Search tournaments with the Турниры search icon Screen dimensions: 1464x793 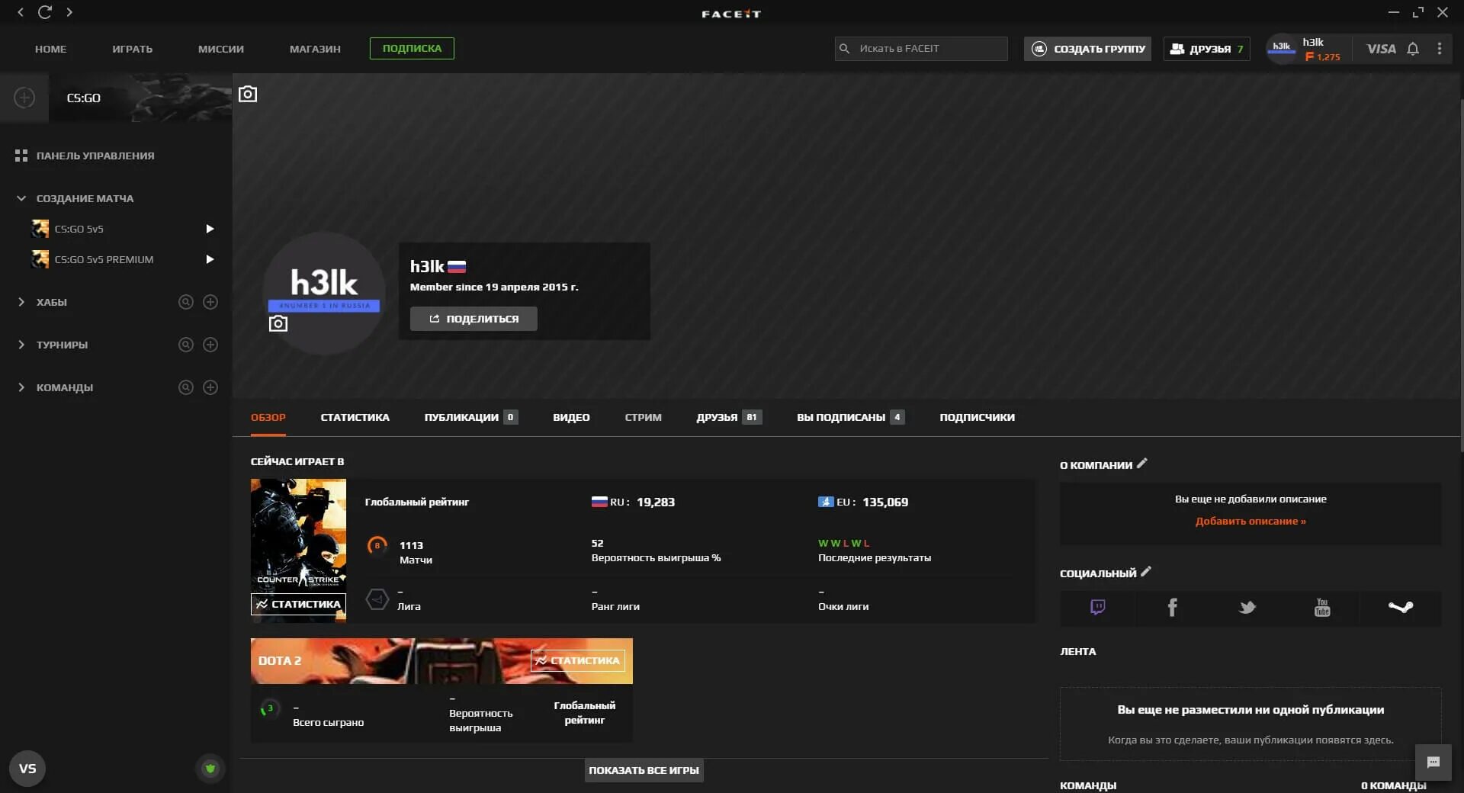(186, 345)
